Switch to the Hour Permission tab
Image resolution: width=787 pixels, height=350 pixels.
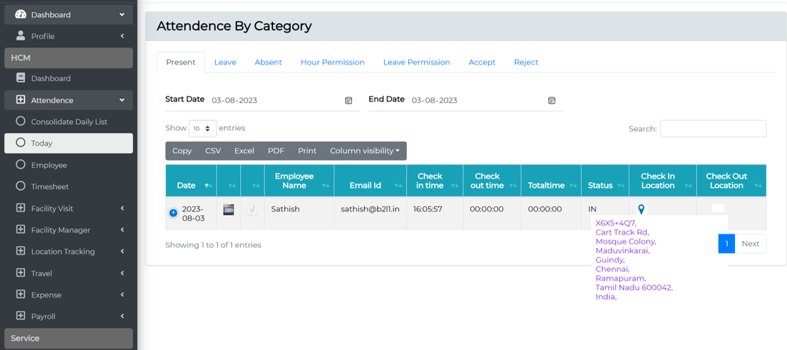click(x=332, y=63)
